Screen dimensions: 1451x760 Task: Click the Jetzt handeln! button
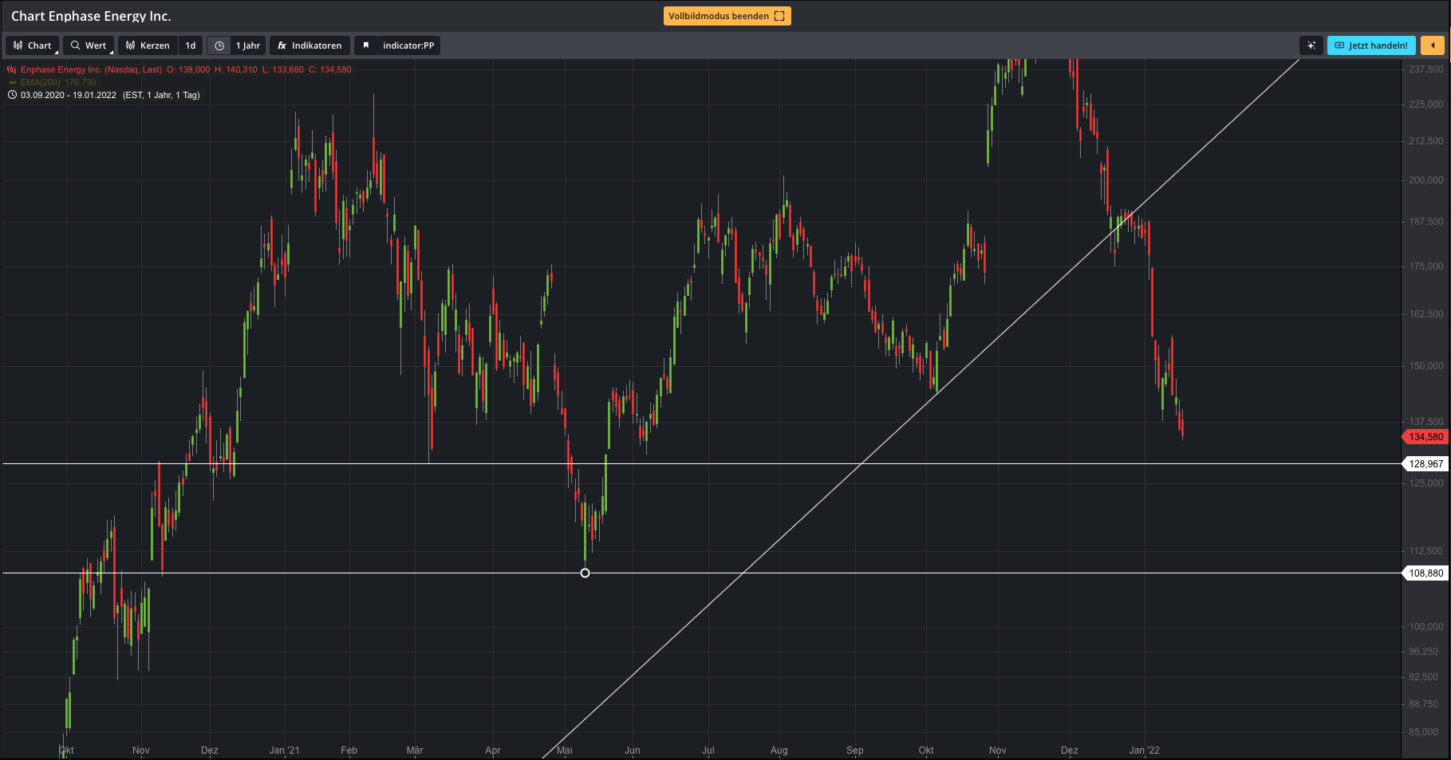click(1370, 45)
